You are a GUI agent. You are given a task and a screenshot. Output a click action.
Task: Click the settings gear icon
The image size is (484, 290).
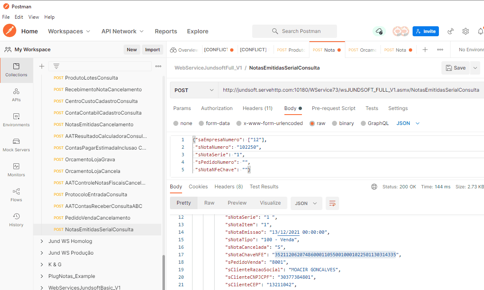tap(466, 31)
